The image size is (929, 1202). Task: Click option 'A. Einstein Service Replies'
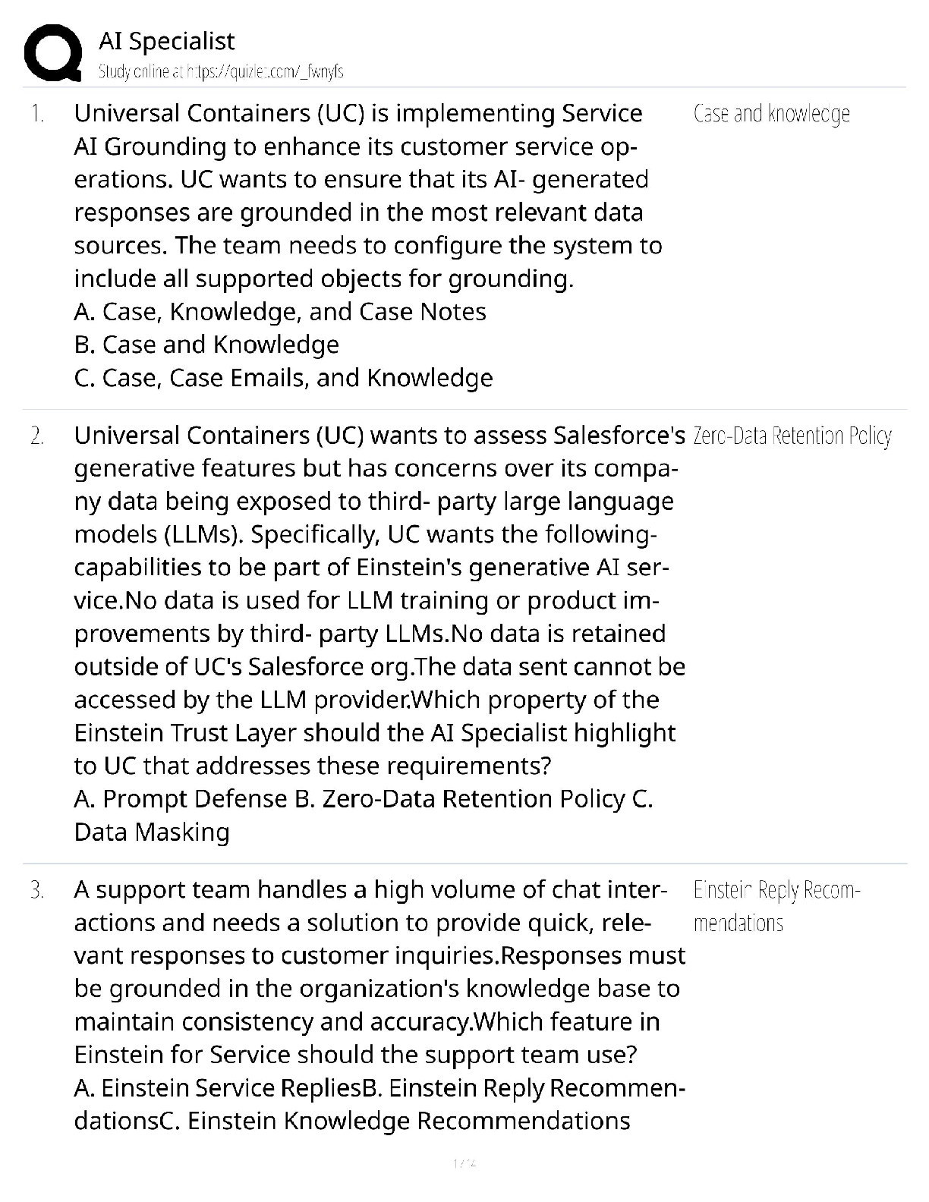[217, 1088]
